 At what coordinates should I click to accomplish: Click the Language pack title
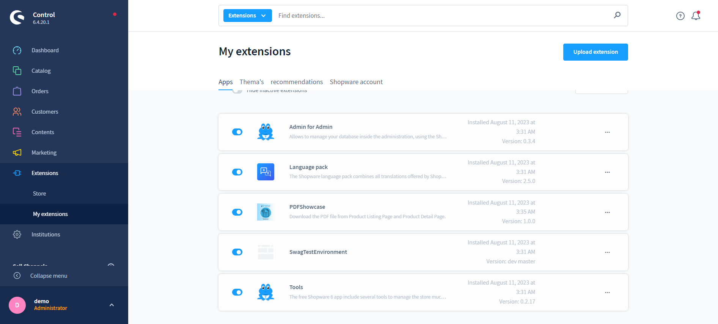click(308, 167)
